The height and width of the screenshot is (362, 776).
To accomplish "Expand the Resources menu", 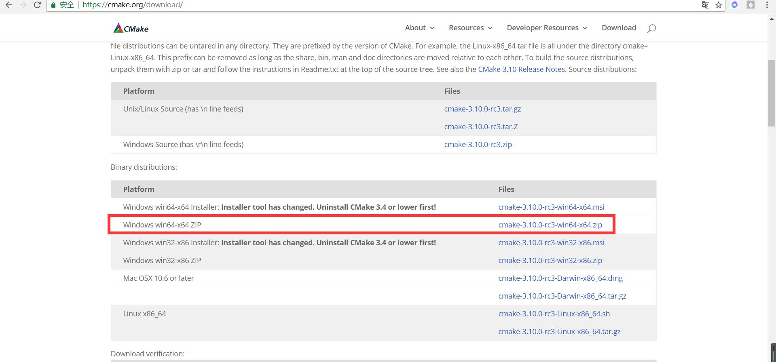I will 471,28.
